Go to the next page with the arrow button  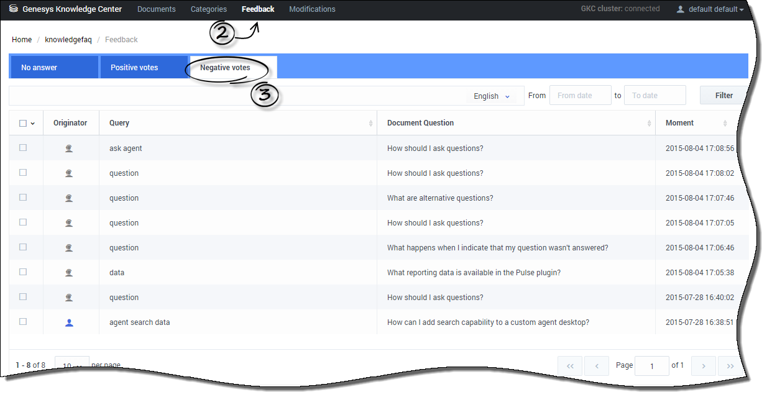click(704, 366)
